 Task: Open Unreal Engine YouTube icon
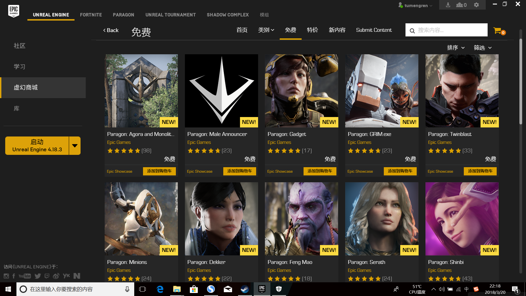click(x=25, y=276)
